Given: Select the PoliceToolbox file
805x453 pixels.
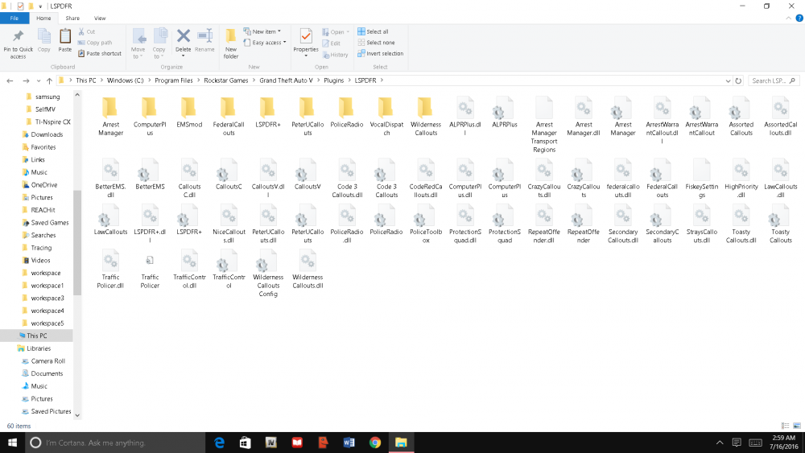Looking at the screenshot, I should click(x=426, y=224).
